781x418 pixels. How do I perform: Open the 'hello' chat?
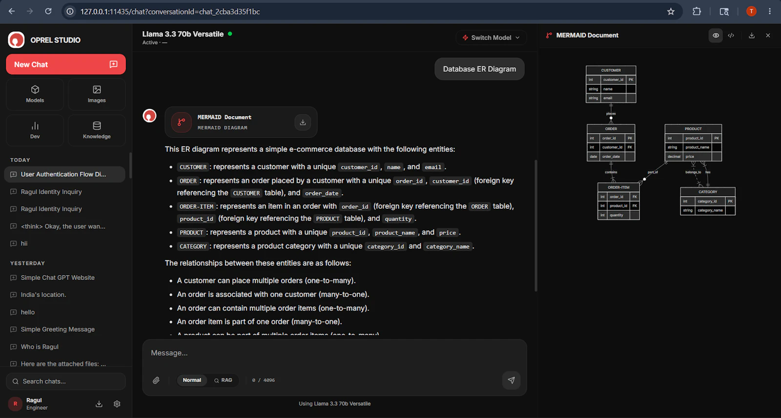[x=64, y=312]
